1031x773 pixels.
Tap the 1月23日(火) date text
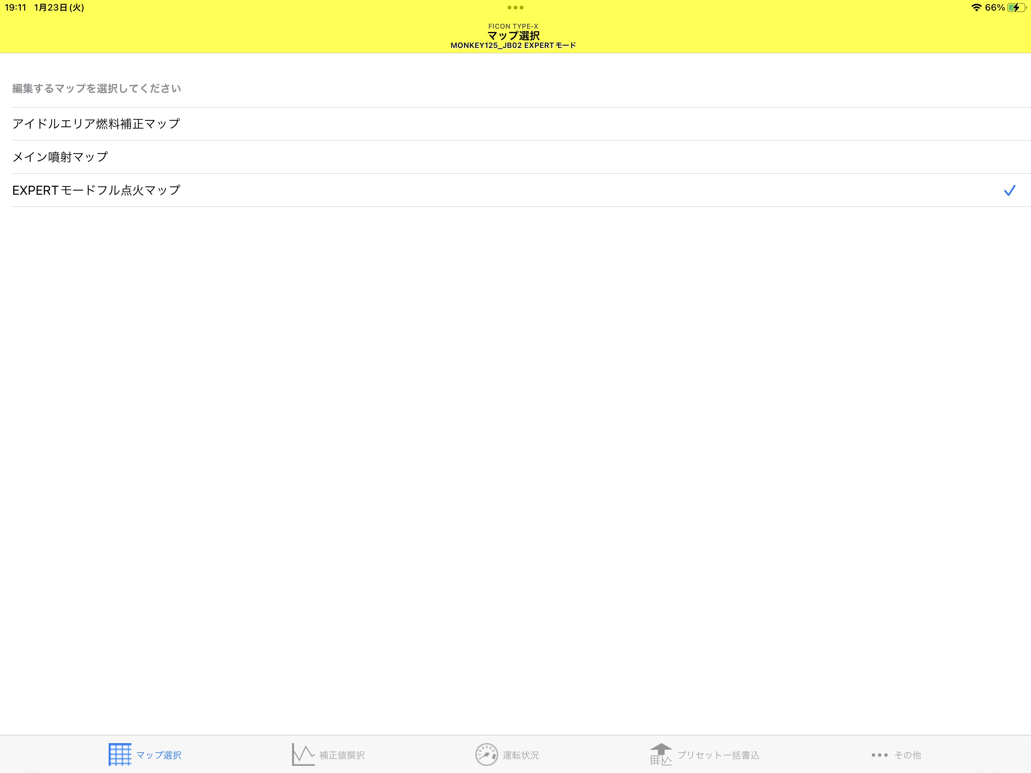(59, 8)
